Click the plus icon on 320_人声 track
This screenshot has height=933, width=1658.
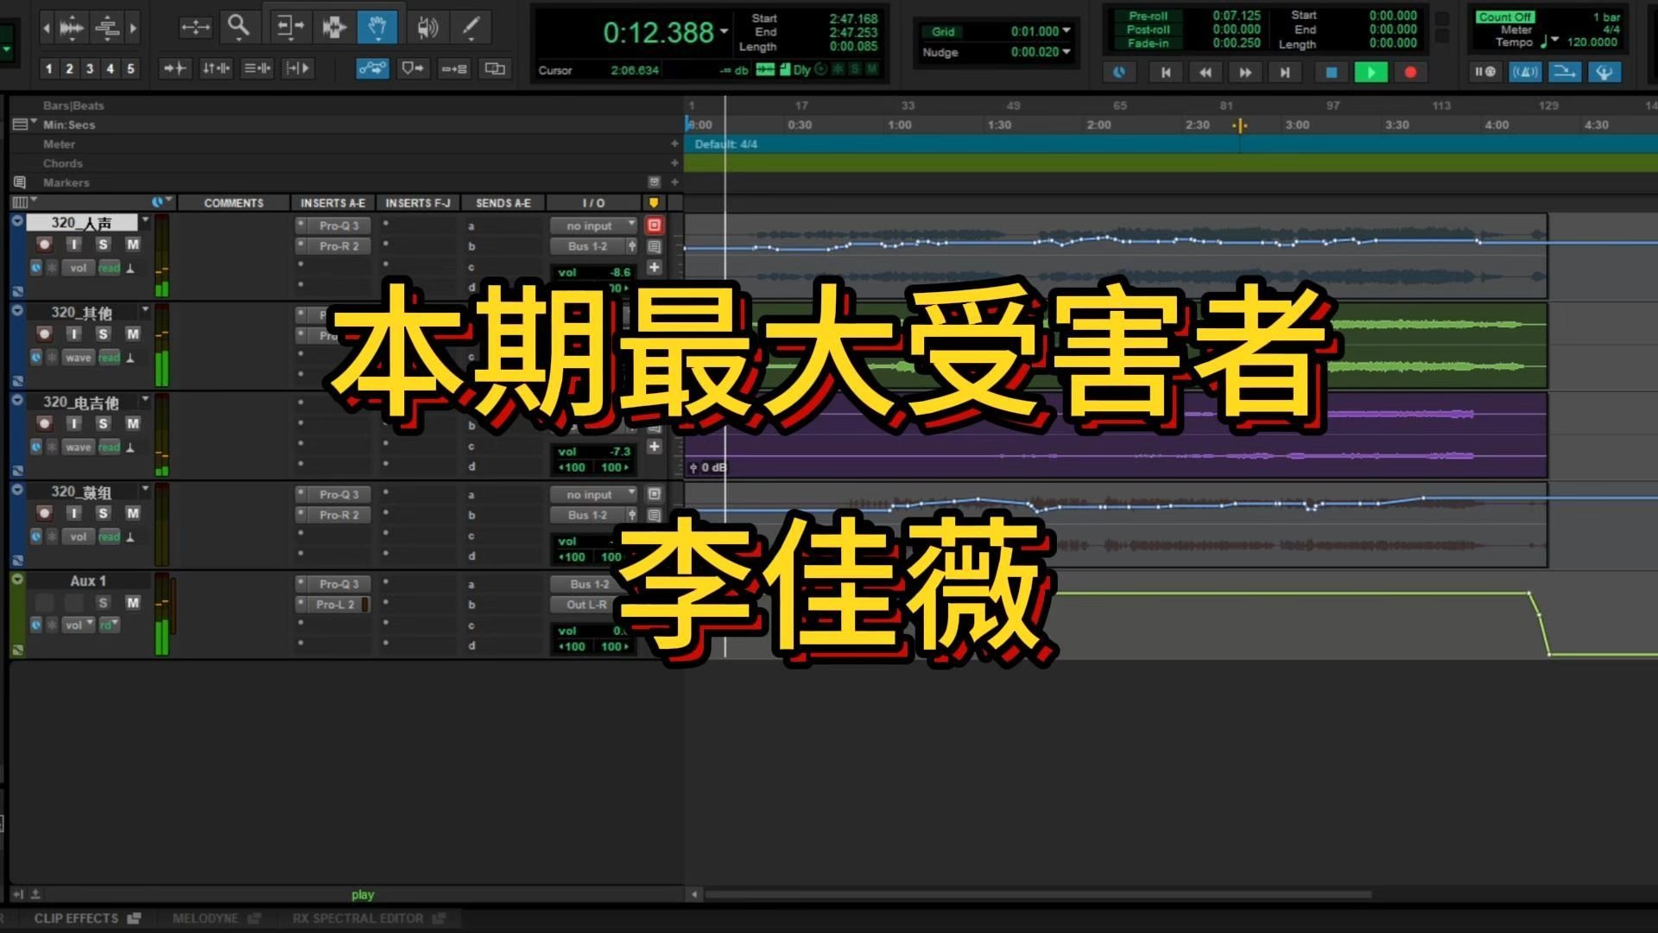(655, 268)
